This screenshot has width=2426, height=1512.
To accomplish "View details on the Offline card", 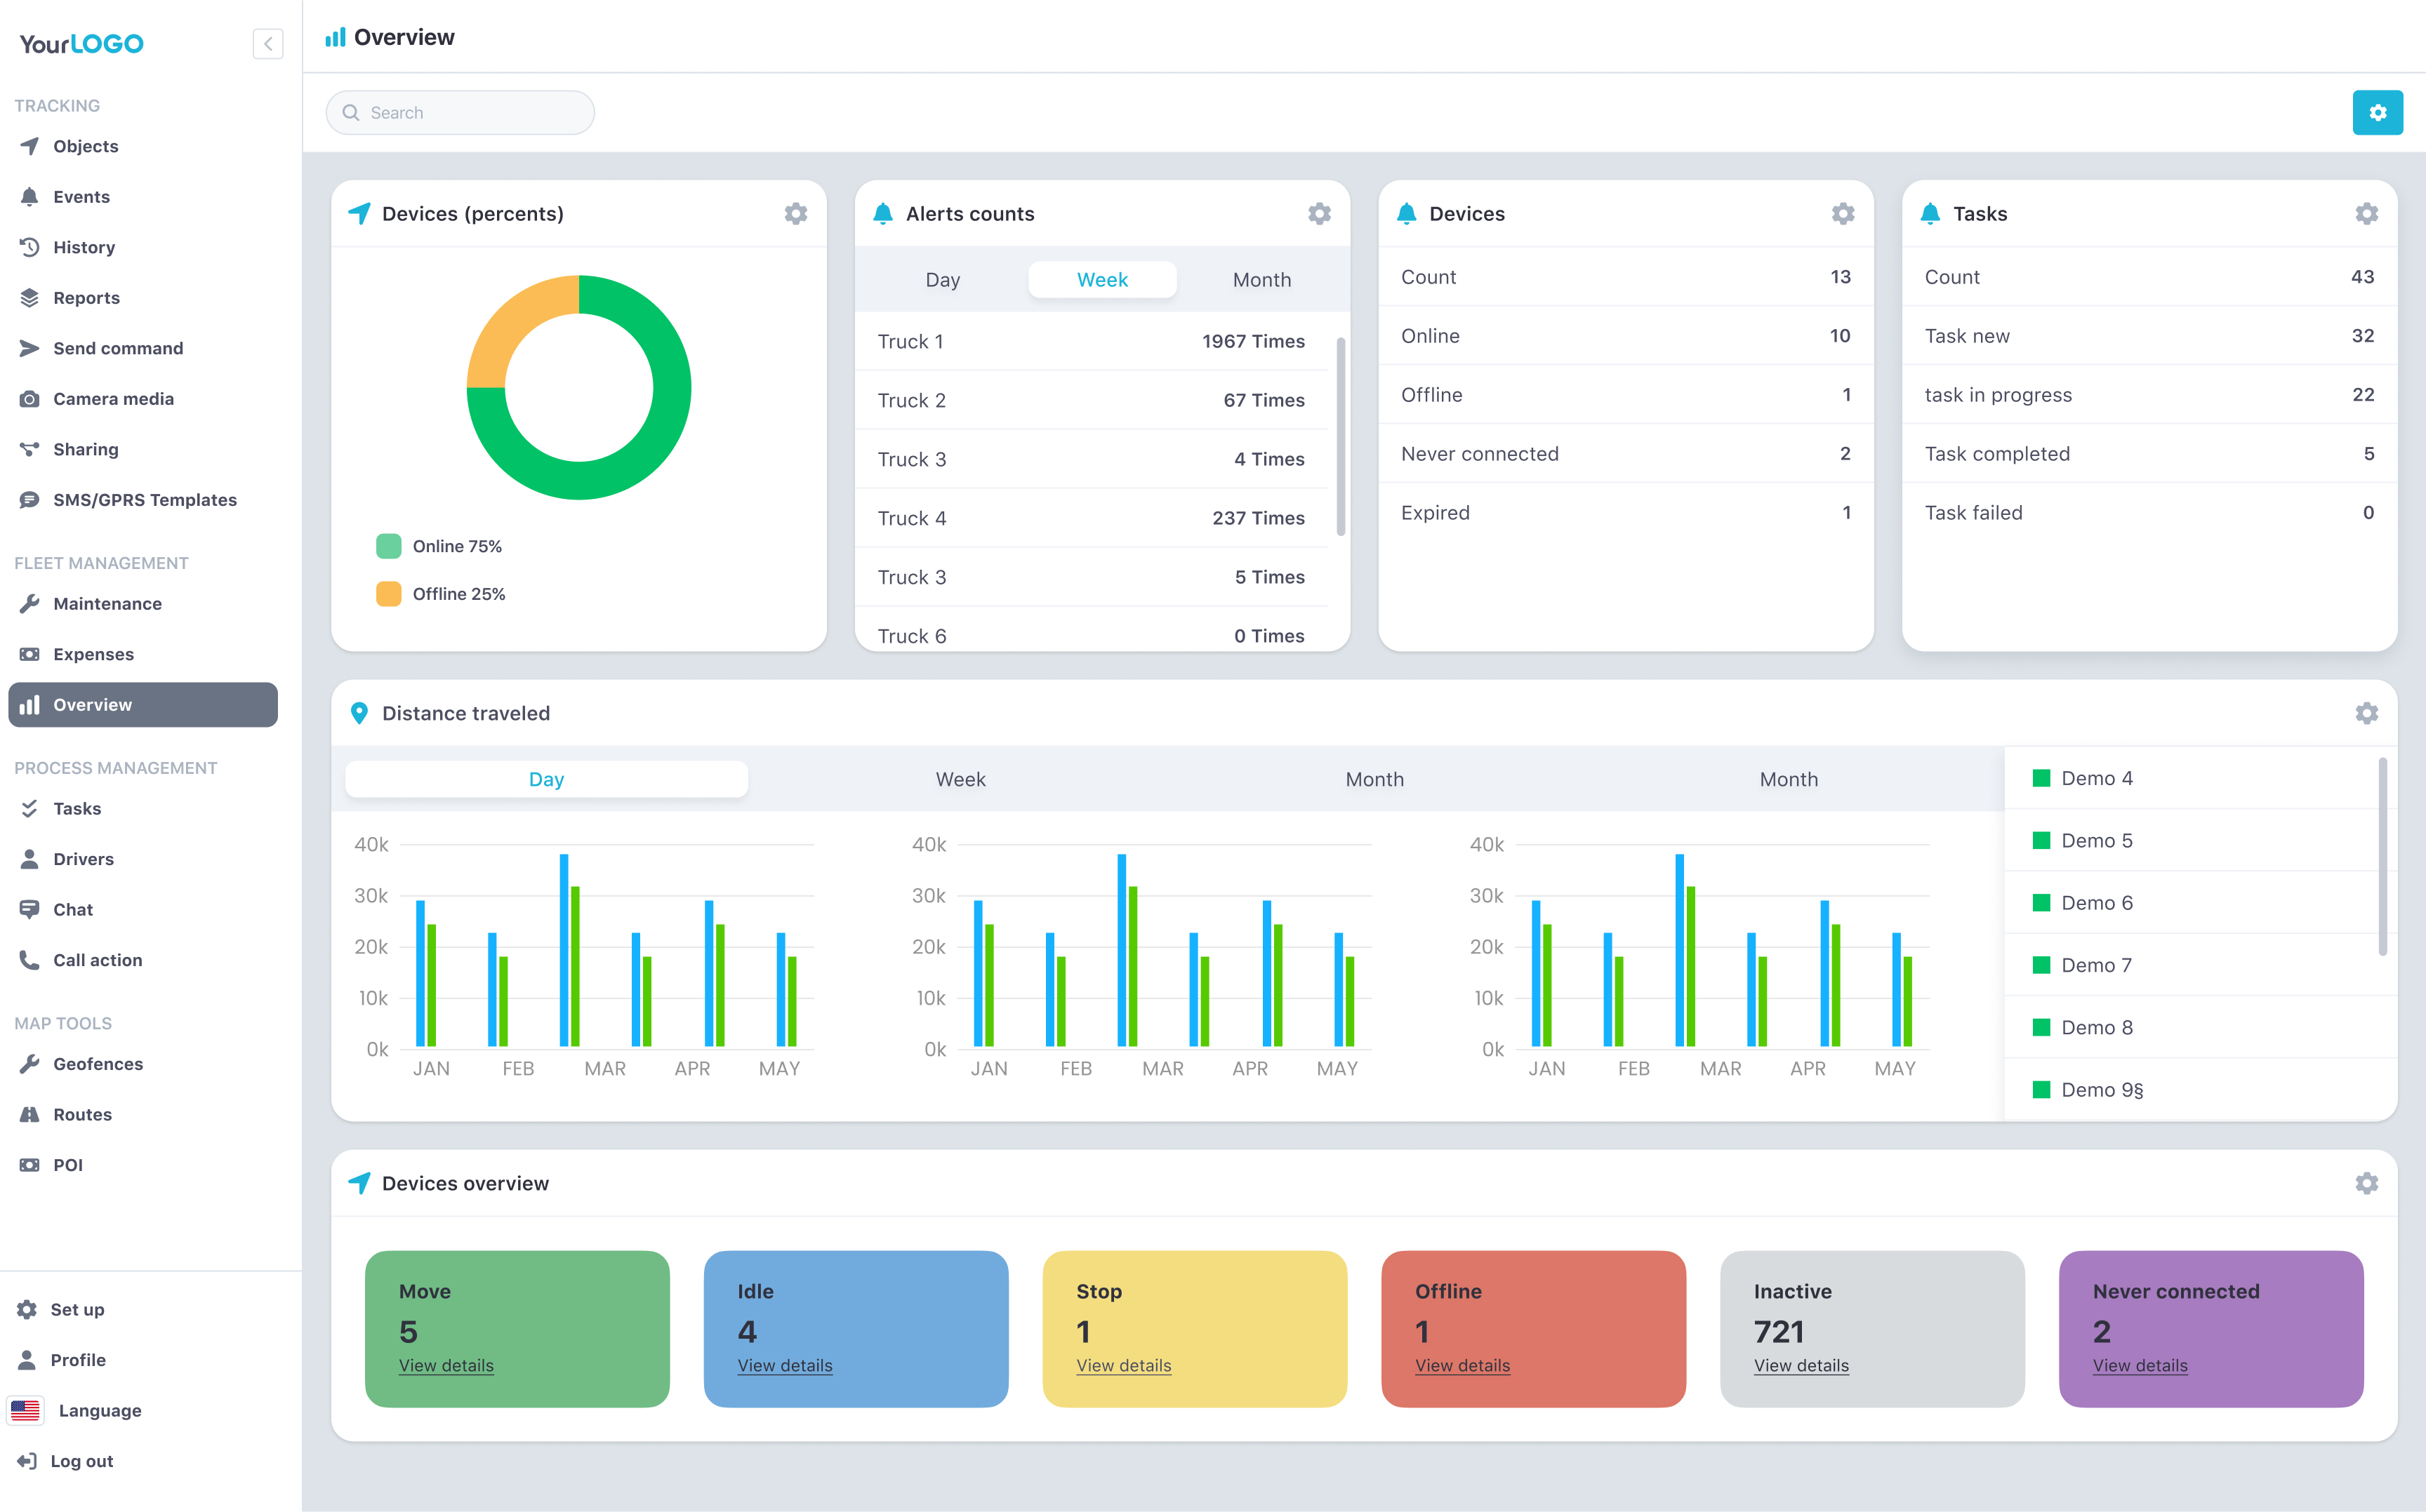I will (x=1461, y=1365).
